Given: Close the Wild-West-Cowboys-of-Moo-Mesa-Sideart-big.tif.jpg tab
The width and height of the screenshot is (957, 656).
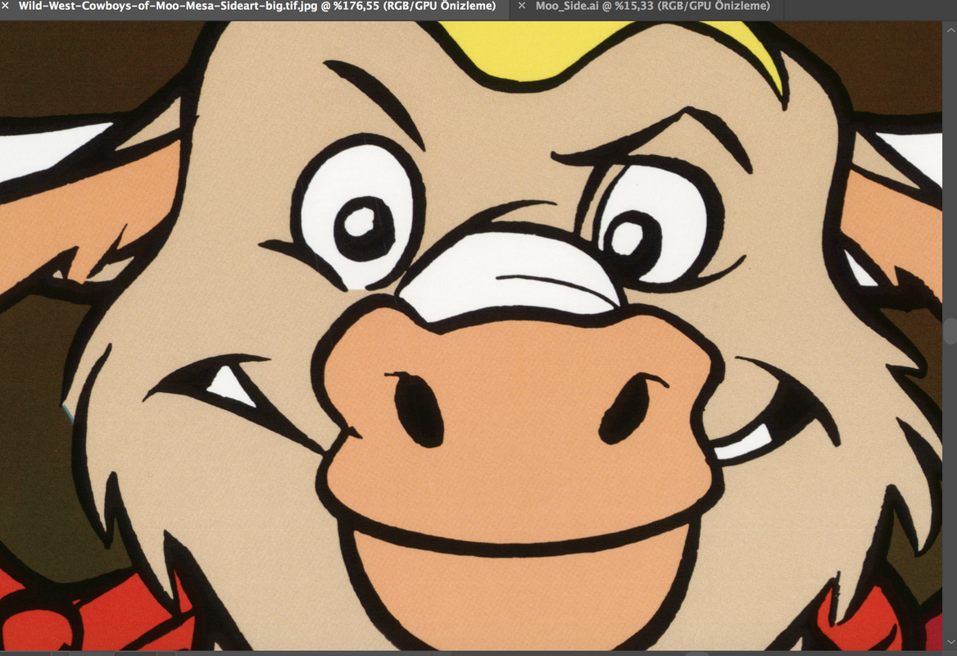Looking at the screenshot, I should coord(6,6).
